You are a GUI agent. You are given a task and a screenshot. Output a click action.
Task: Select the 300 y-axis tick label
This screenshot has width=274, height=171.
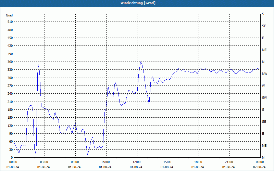click(x=10, y=78)
